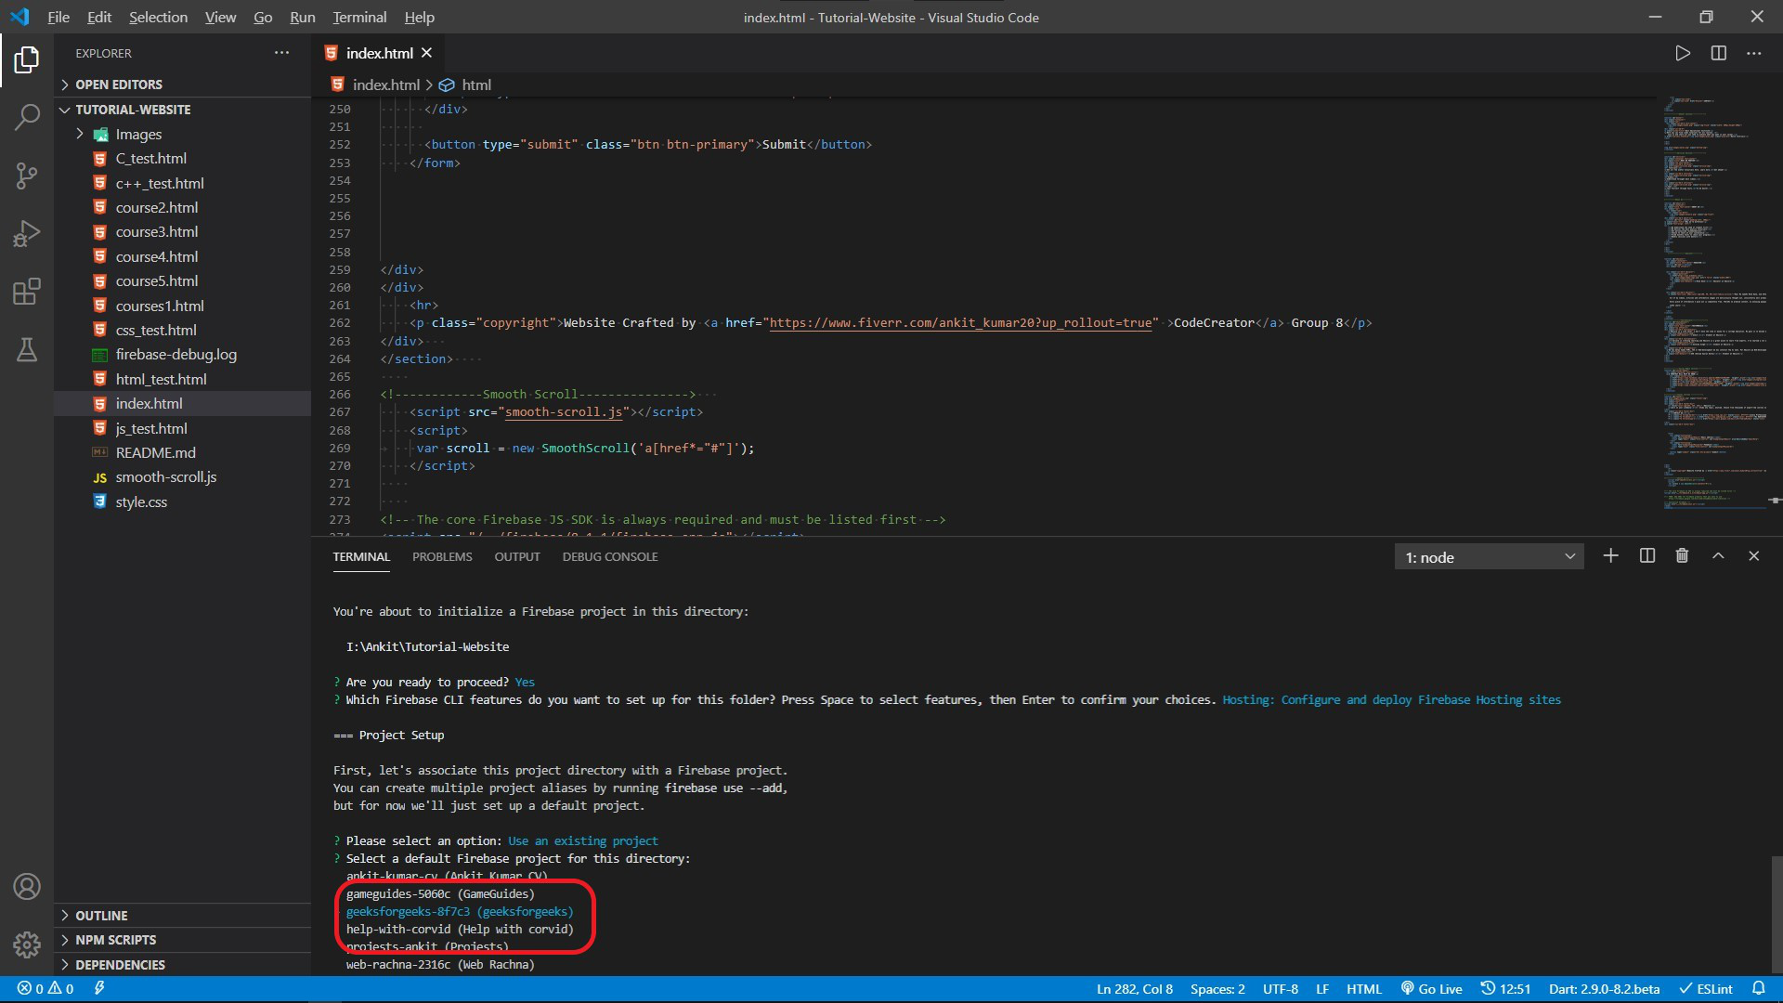Click the terminal vertical scrollbar
Screen dimensions: 1783x1003
click(1776, 915)
